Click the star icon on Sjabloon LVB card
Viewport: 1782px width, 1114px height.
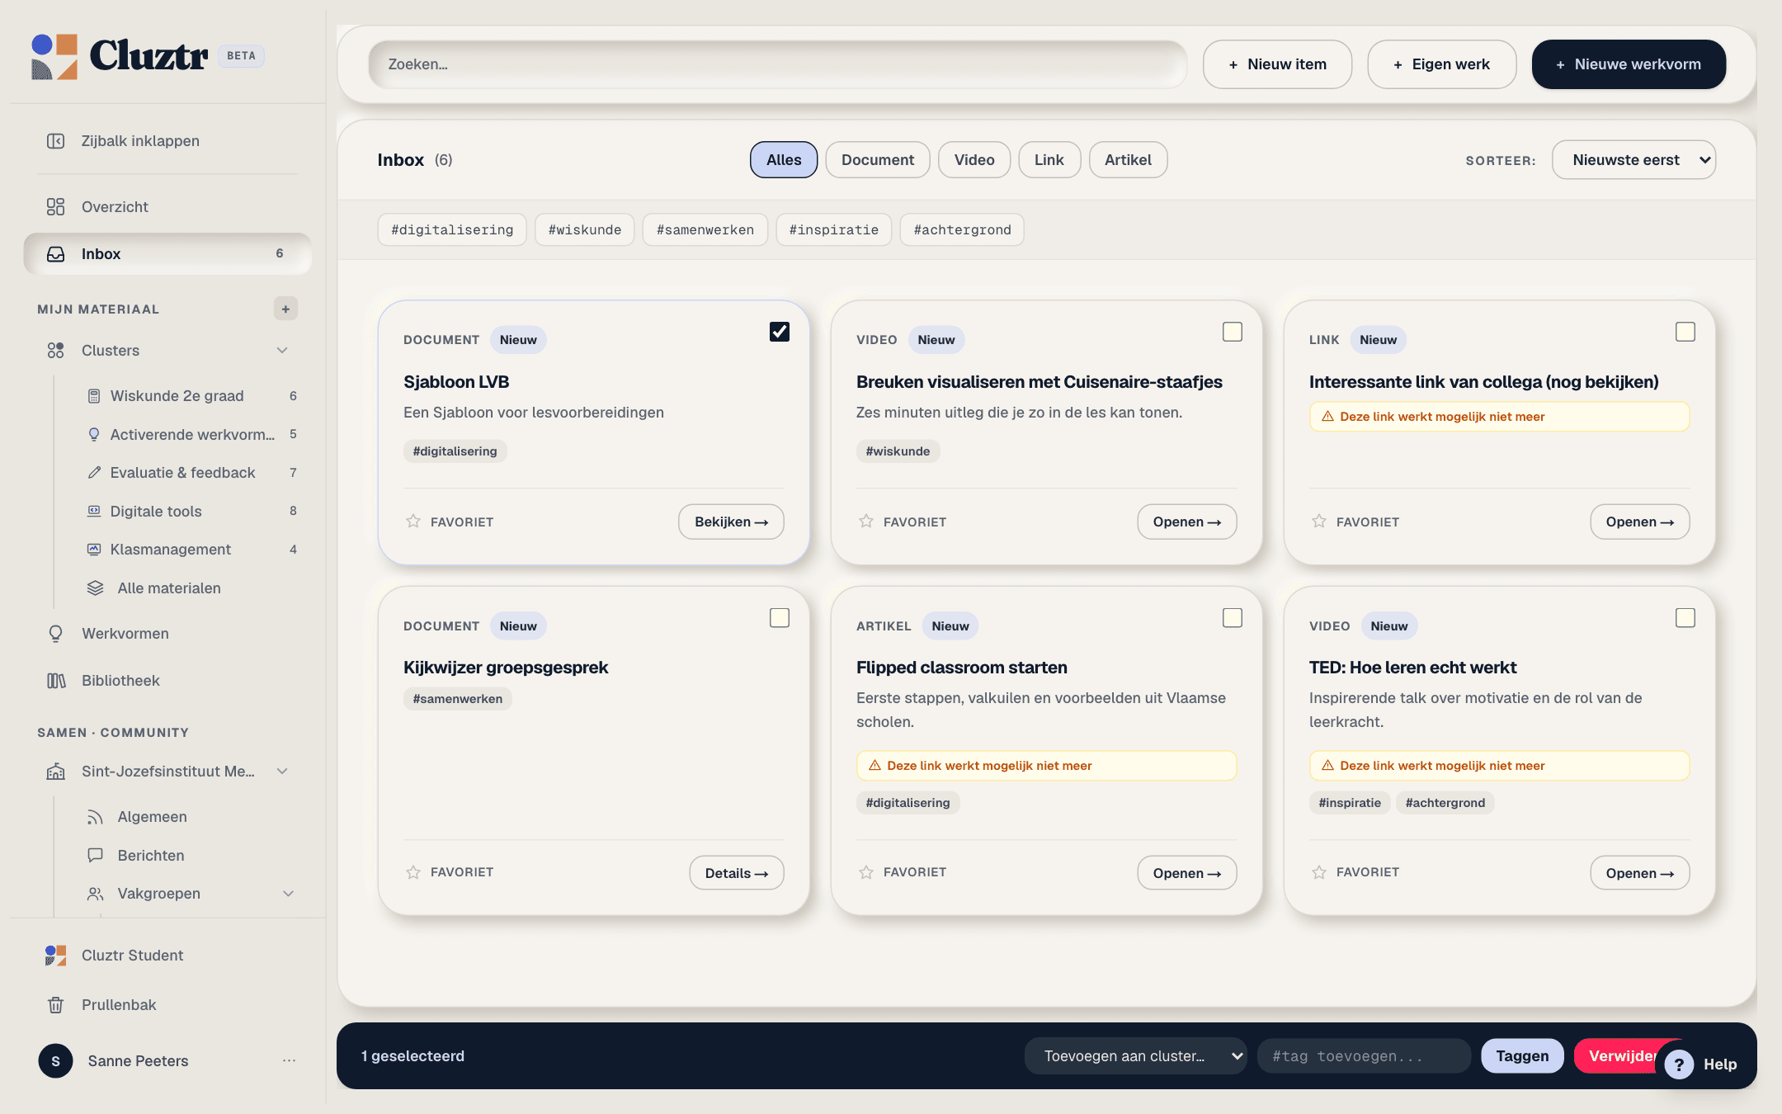click(x=413, y=522)
